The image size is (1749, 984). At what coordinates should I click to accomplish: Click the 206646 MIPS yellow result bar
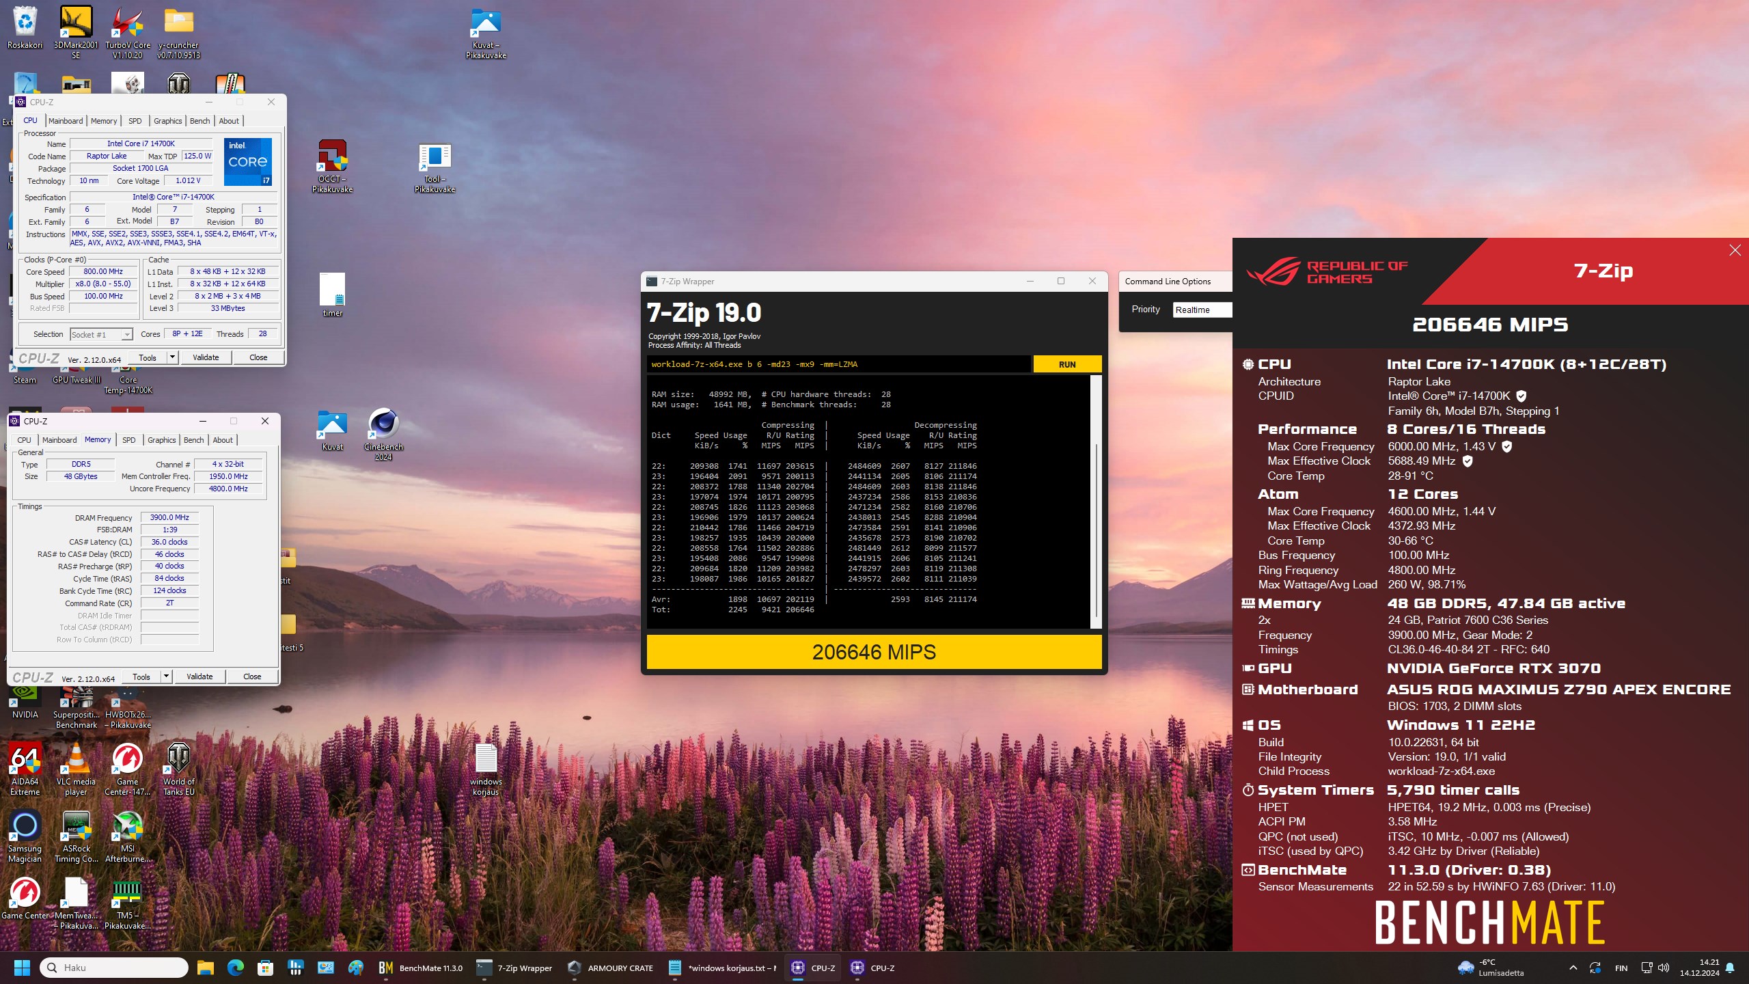pos(874,652)
